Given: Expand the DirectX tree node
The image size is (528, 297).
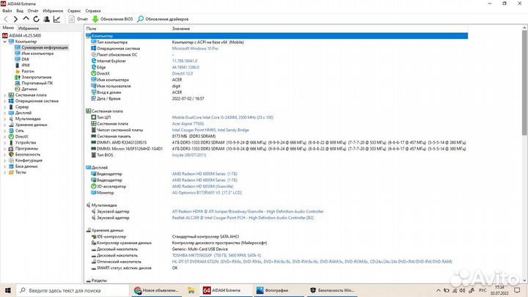Looking at the screenshot, I should click(x=4, y=136).
